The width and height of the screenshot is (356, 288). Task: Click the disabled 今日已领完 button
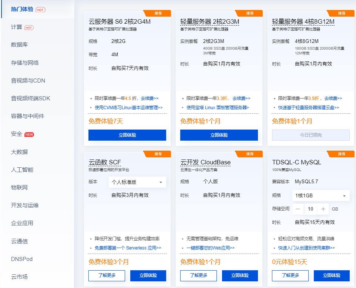(x=310, y=135)
